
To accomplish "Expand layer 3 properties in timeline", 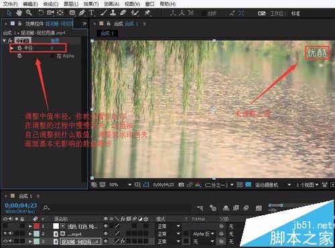I will pyautogui.click(x=30, y=241).
